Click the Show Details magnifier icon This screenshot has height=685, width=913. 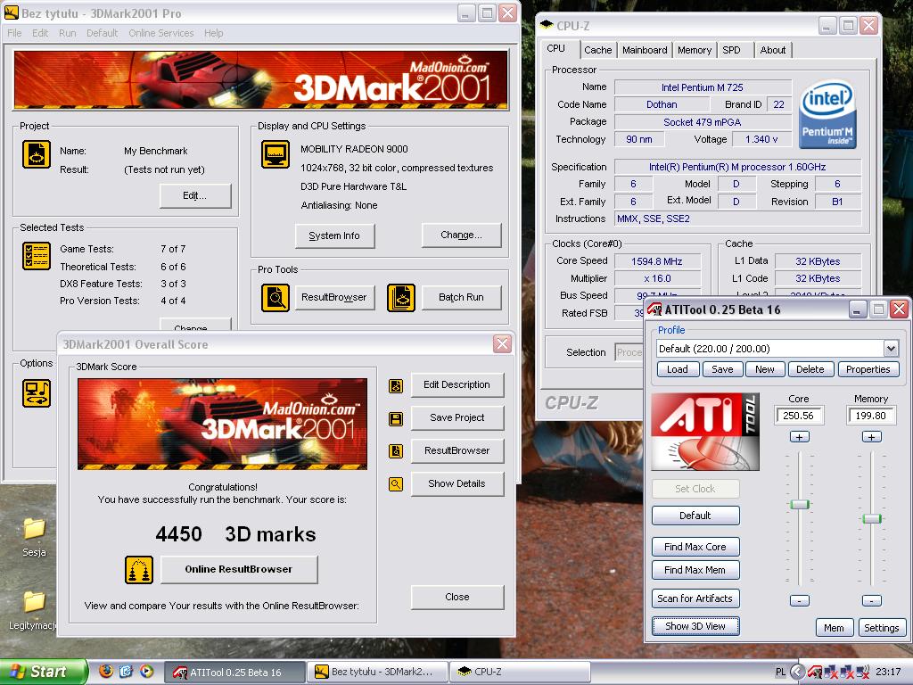(x=396, y=484)
